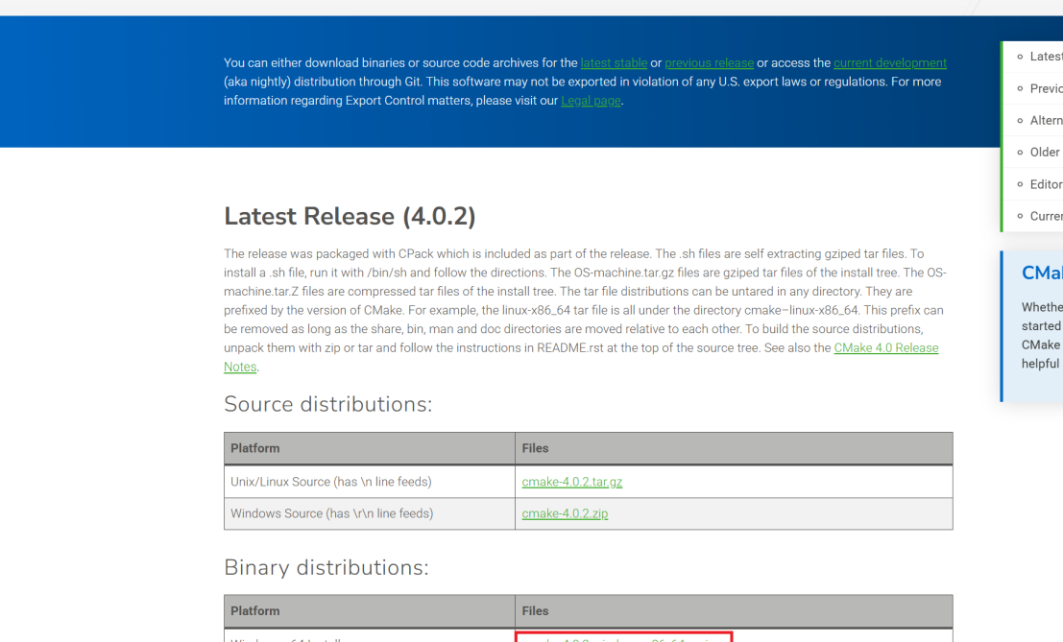Select the Windows Source platform cell
The width and height of the screenshot is (1063, 642).
pos(370,513)
